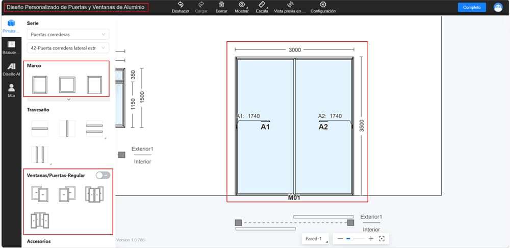Select the A2 door panel label
This screenshot has height=248, width=510.
pyautogui.click(x=323, y=127)
